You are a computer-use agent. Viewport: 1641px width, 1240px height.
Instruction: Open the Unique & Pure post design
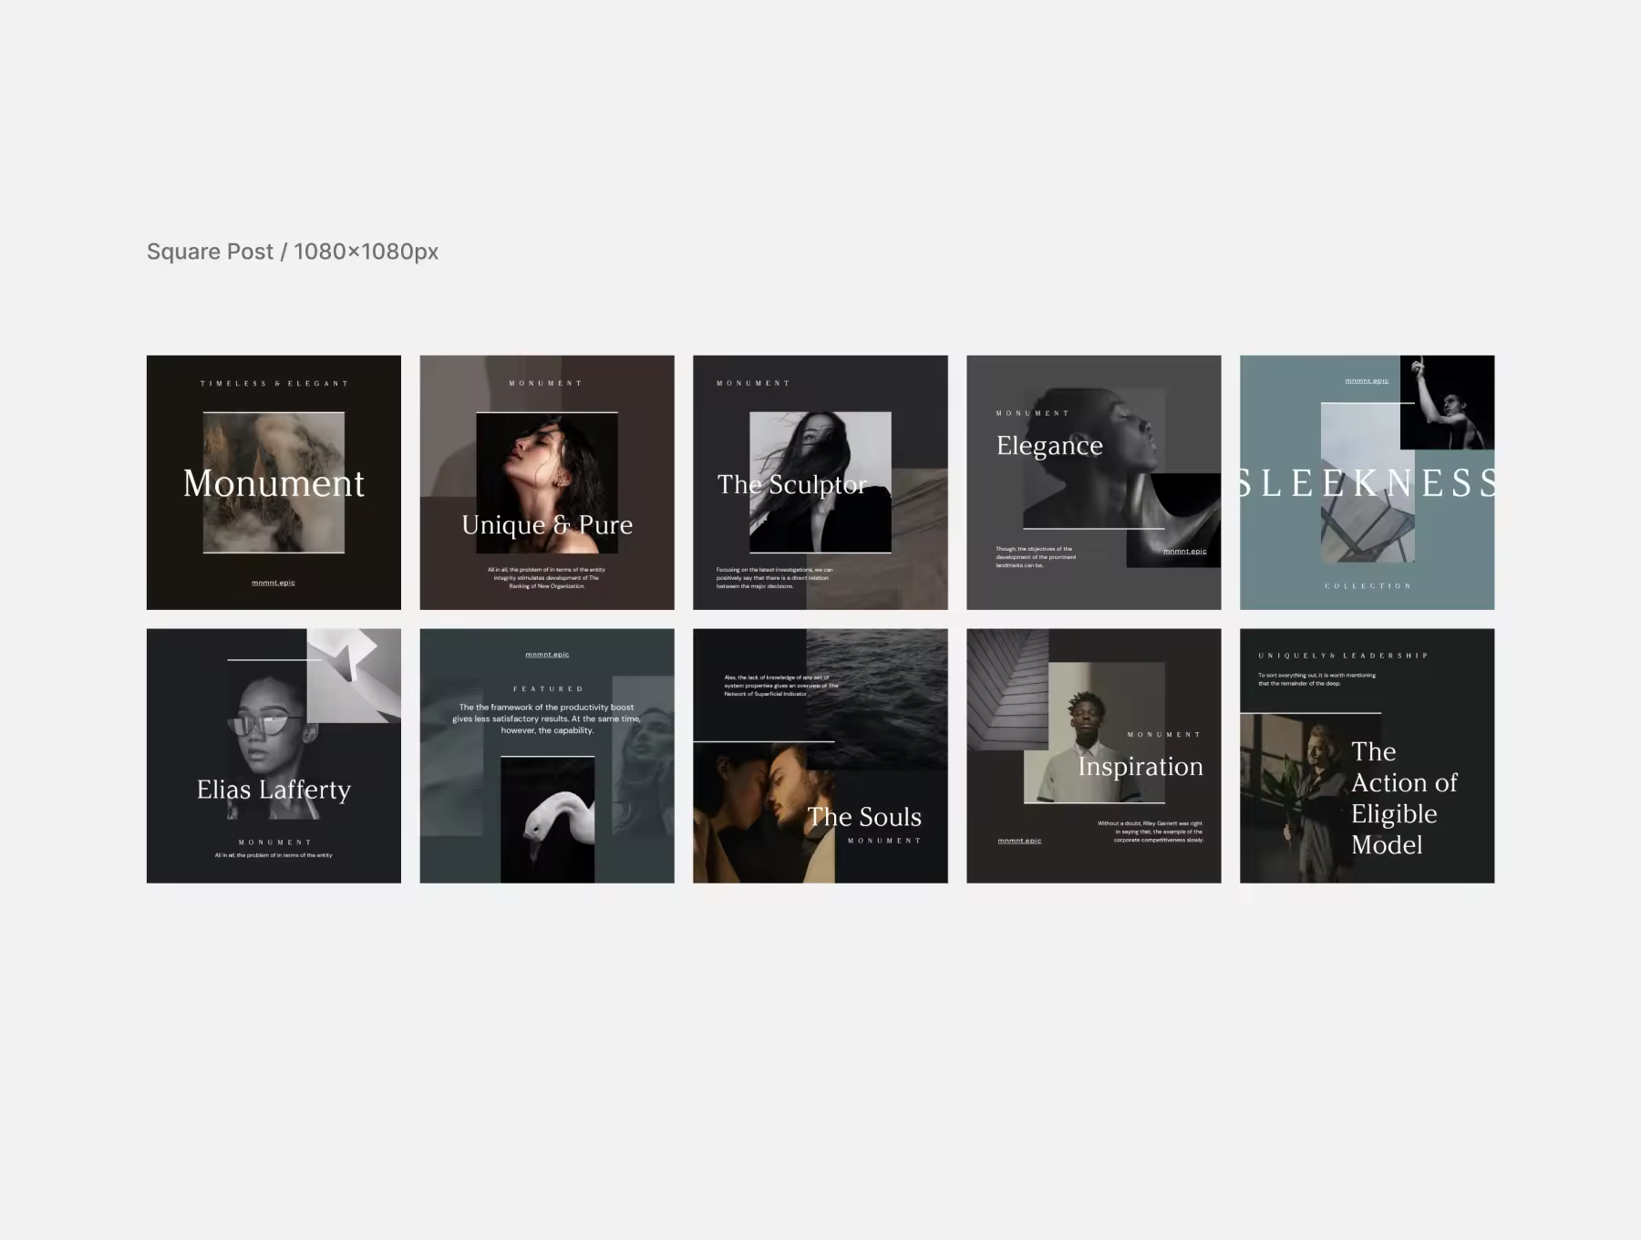point(547,482)
